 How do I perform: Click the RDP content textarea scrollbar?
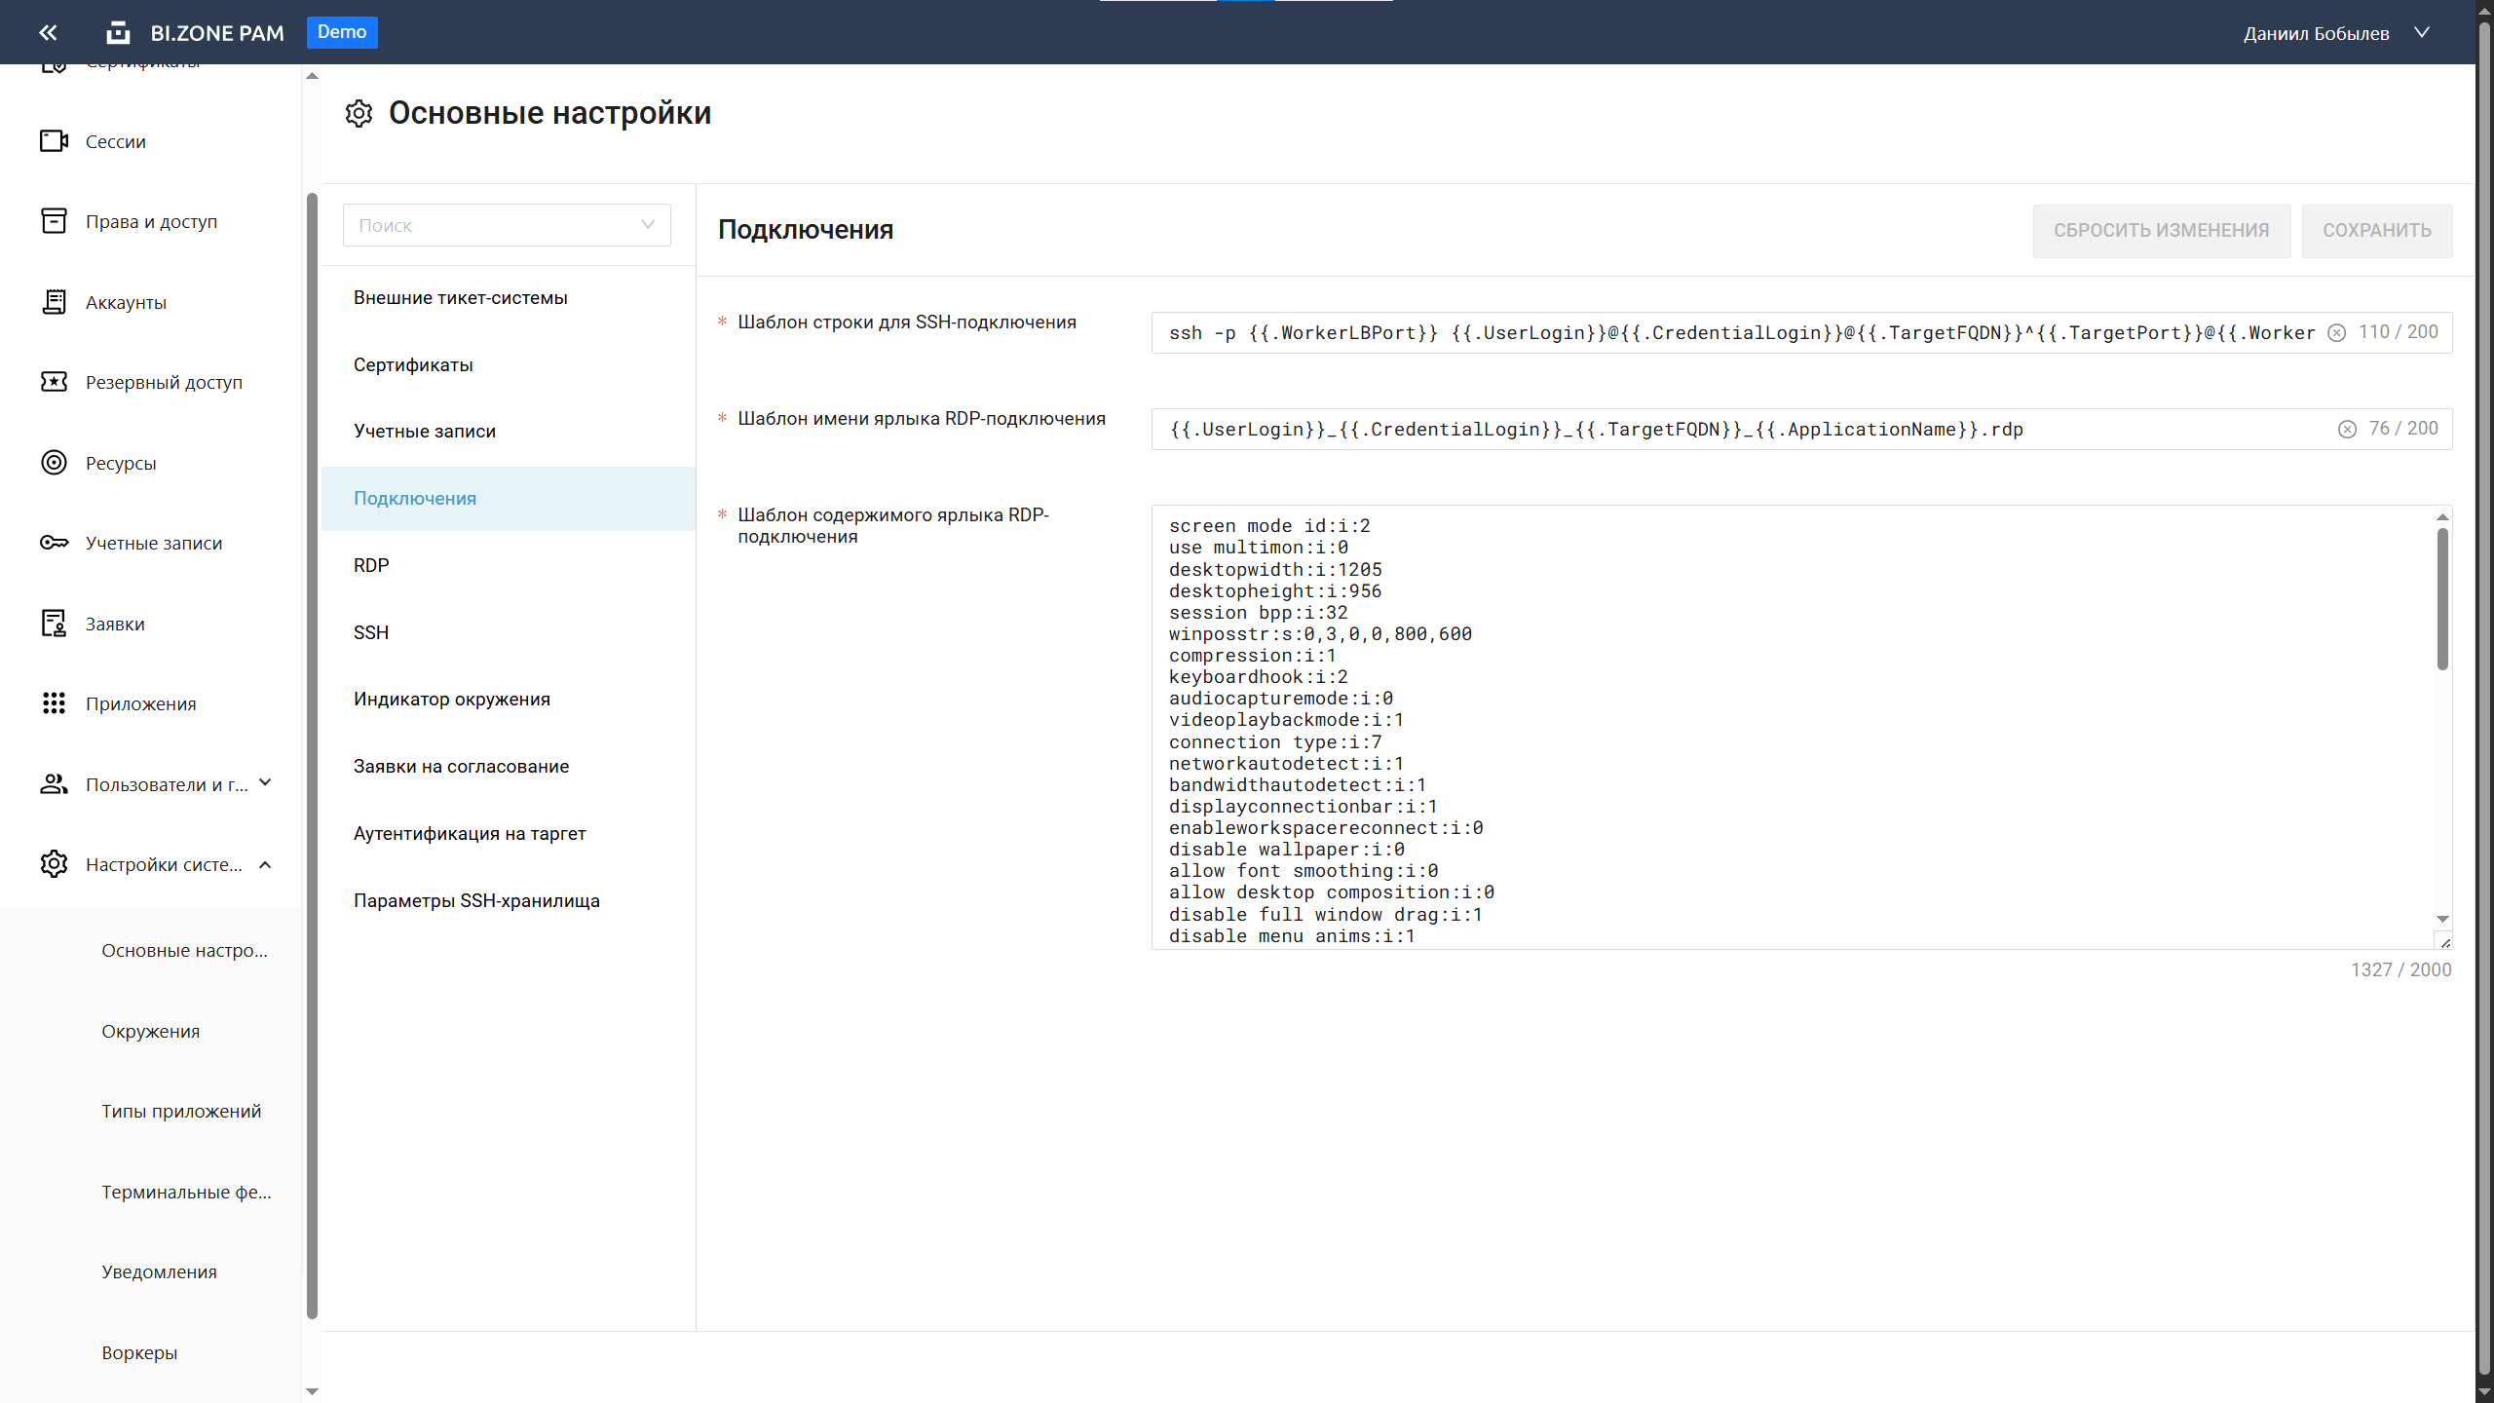pyautogui.click(x=2441, y=599)
